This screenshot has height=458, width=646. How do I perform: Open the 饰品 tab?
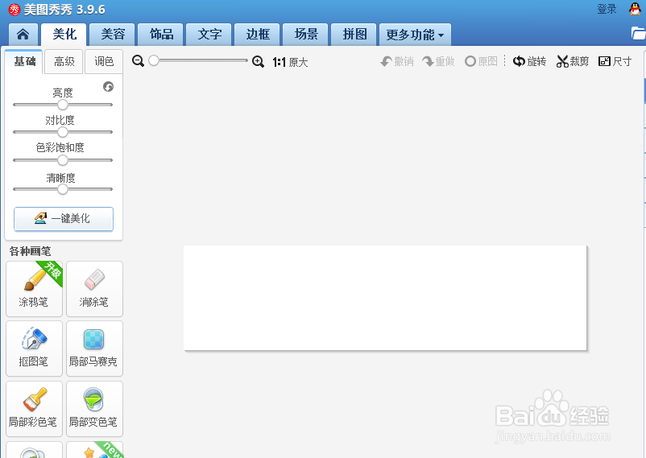point(161,34)
